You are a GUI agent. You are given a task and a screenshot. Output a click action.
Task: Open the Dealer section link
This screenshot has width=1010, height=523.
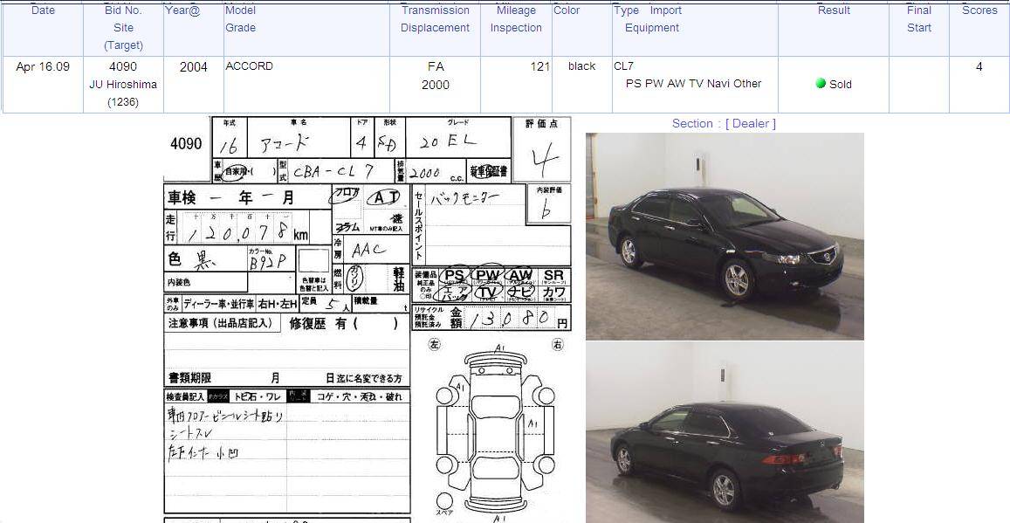pyautogui.click(x=751, y=123)
